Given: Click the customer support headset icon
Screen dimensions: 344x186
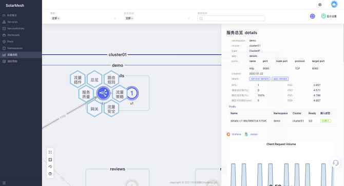Looking at the screenshot, I should pos(335,163).
